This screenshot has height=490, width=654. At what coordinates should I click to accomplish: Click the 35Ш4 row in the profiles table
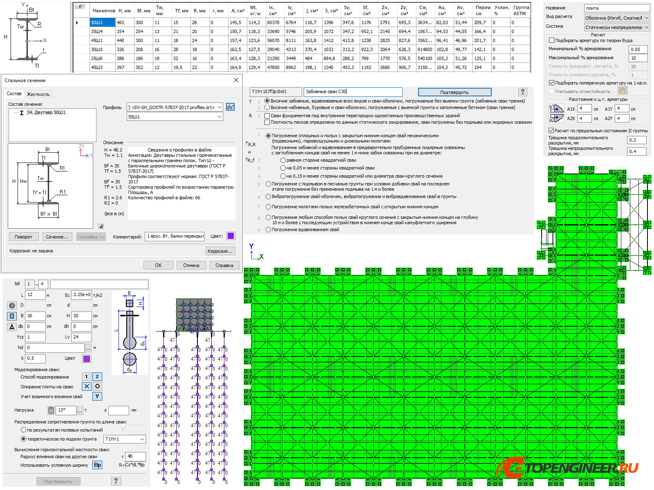click(97, 31)
